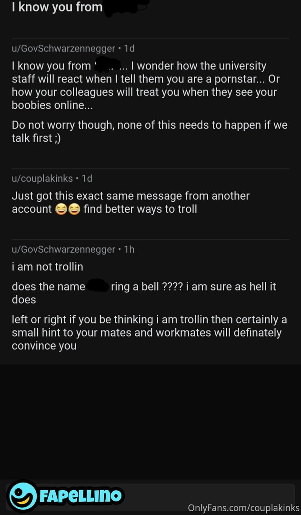The image size is (301, 515).
Task: Select the "left or right" final paragraph
Action: (146, 332)
